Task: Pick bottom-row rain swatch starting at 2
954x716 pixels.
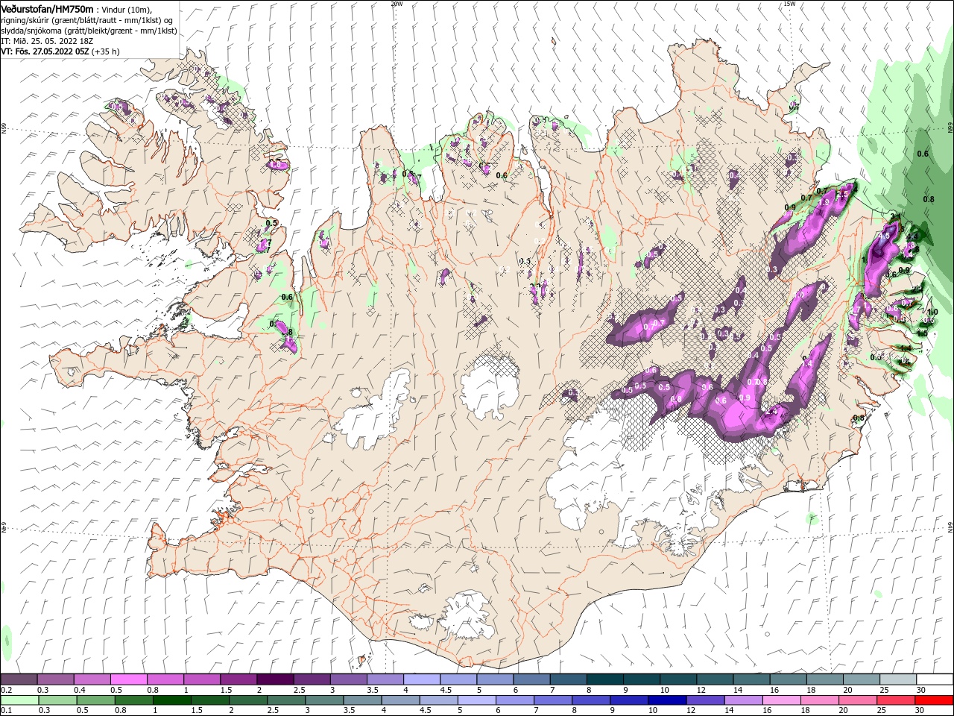Action: 247,700
